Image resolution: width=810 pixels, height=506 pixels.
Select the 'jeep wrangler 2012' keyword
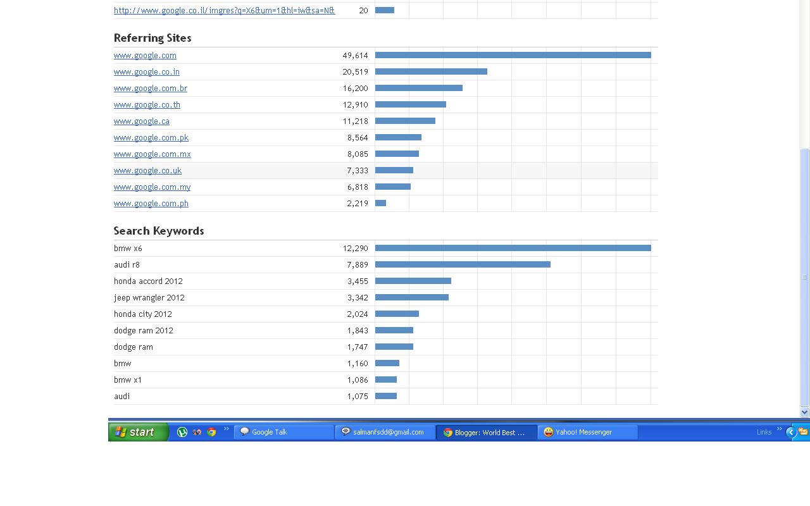149,298
